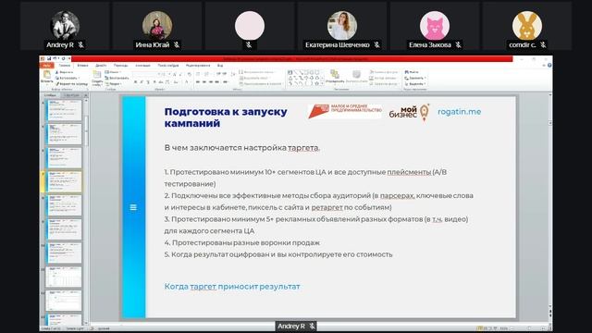592x333 pixels.
Task: Toggle align text left in paragraph group
Action: (x=198, y=82)
